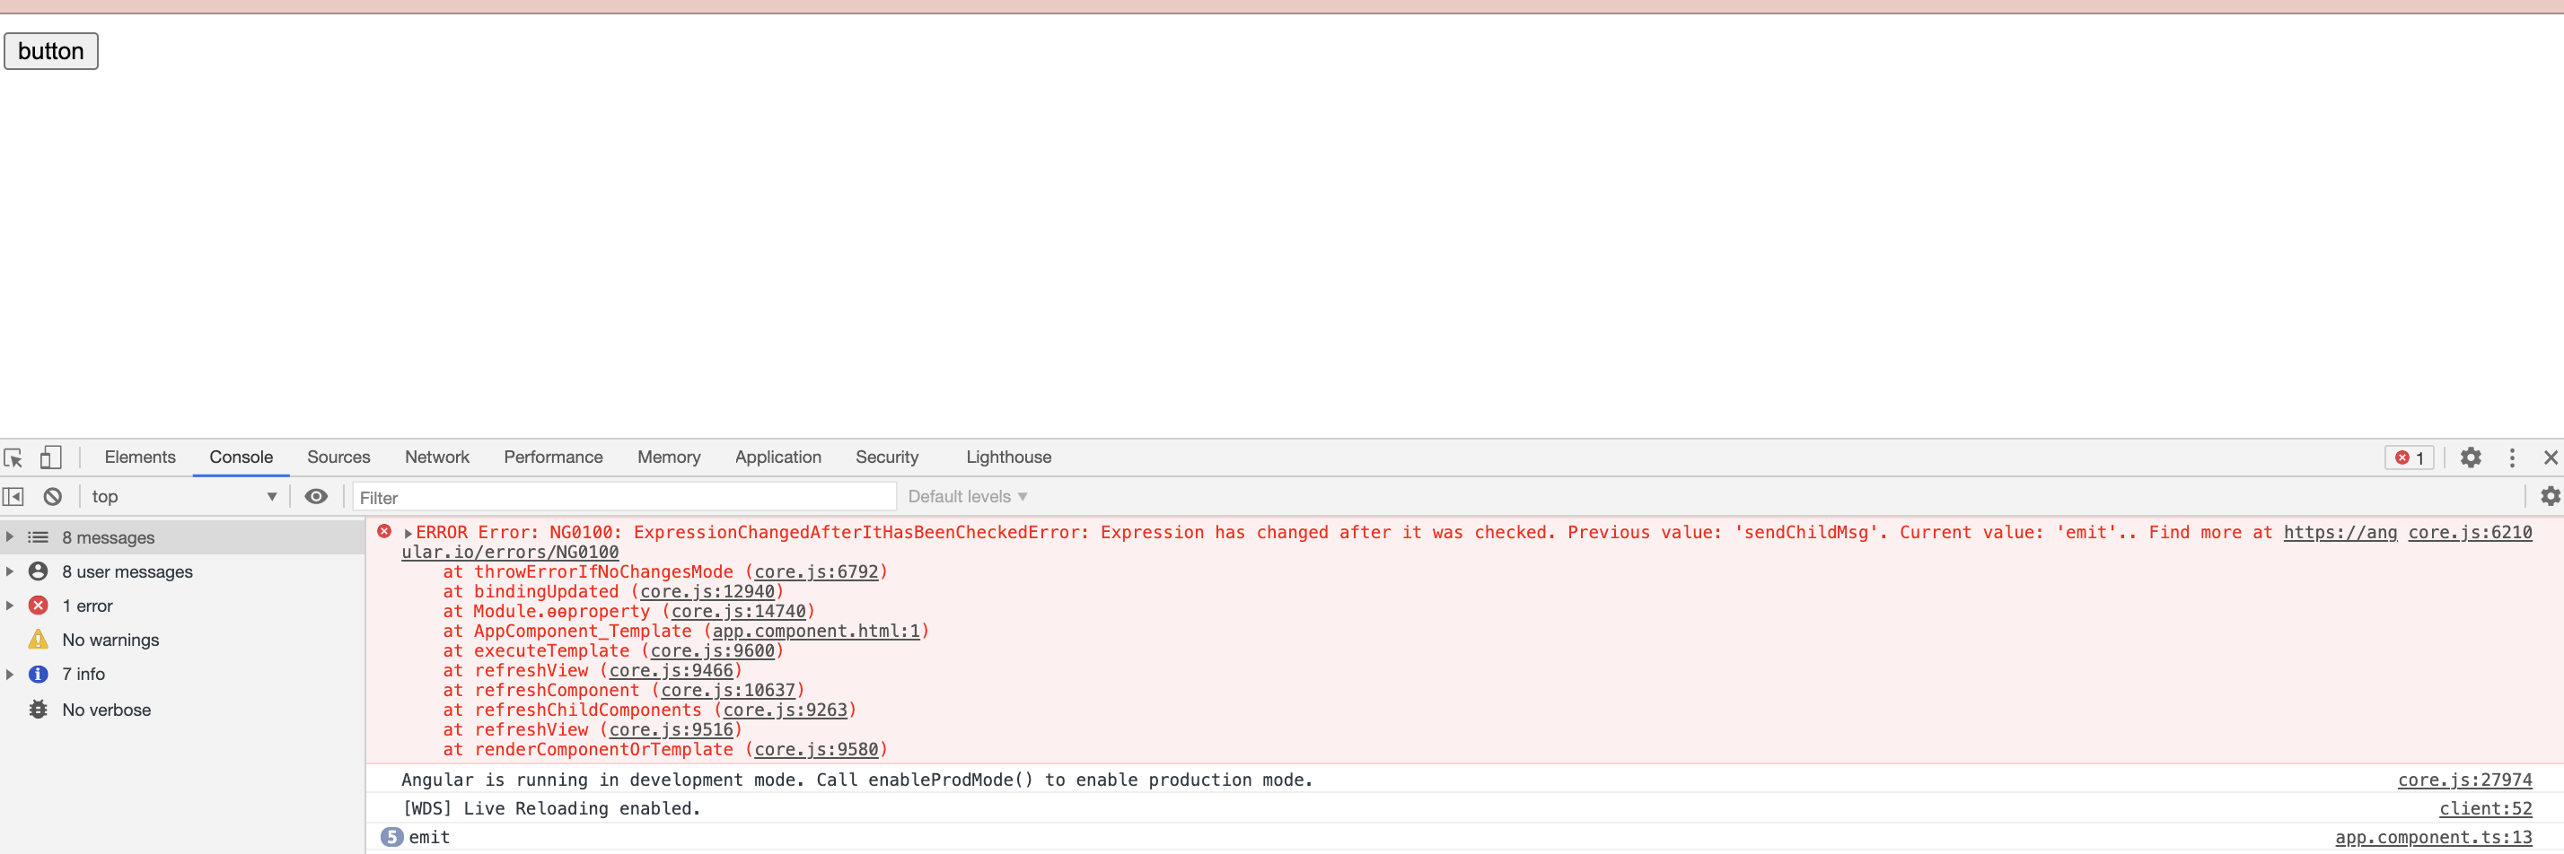Open core.js:6210 source link
This screenshot has height=854, width=2564.
tap(2470, 532)
